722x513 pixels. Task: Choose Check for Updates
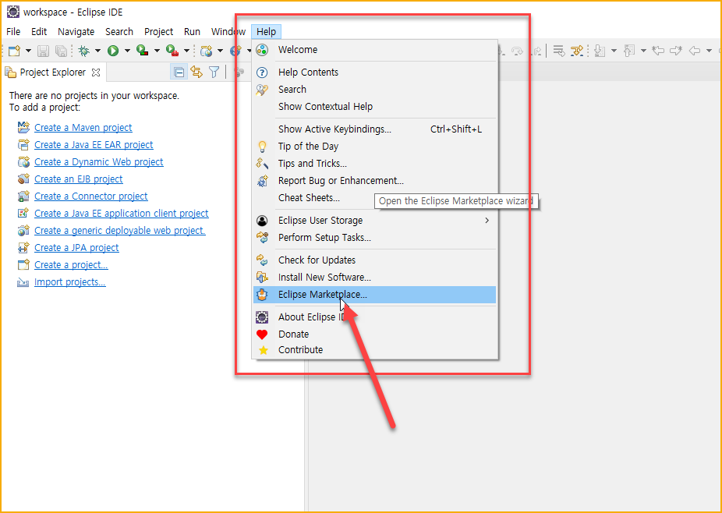coord(375,260)
